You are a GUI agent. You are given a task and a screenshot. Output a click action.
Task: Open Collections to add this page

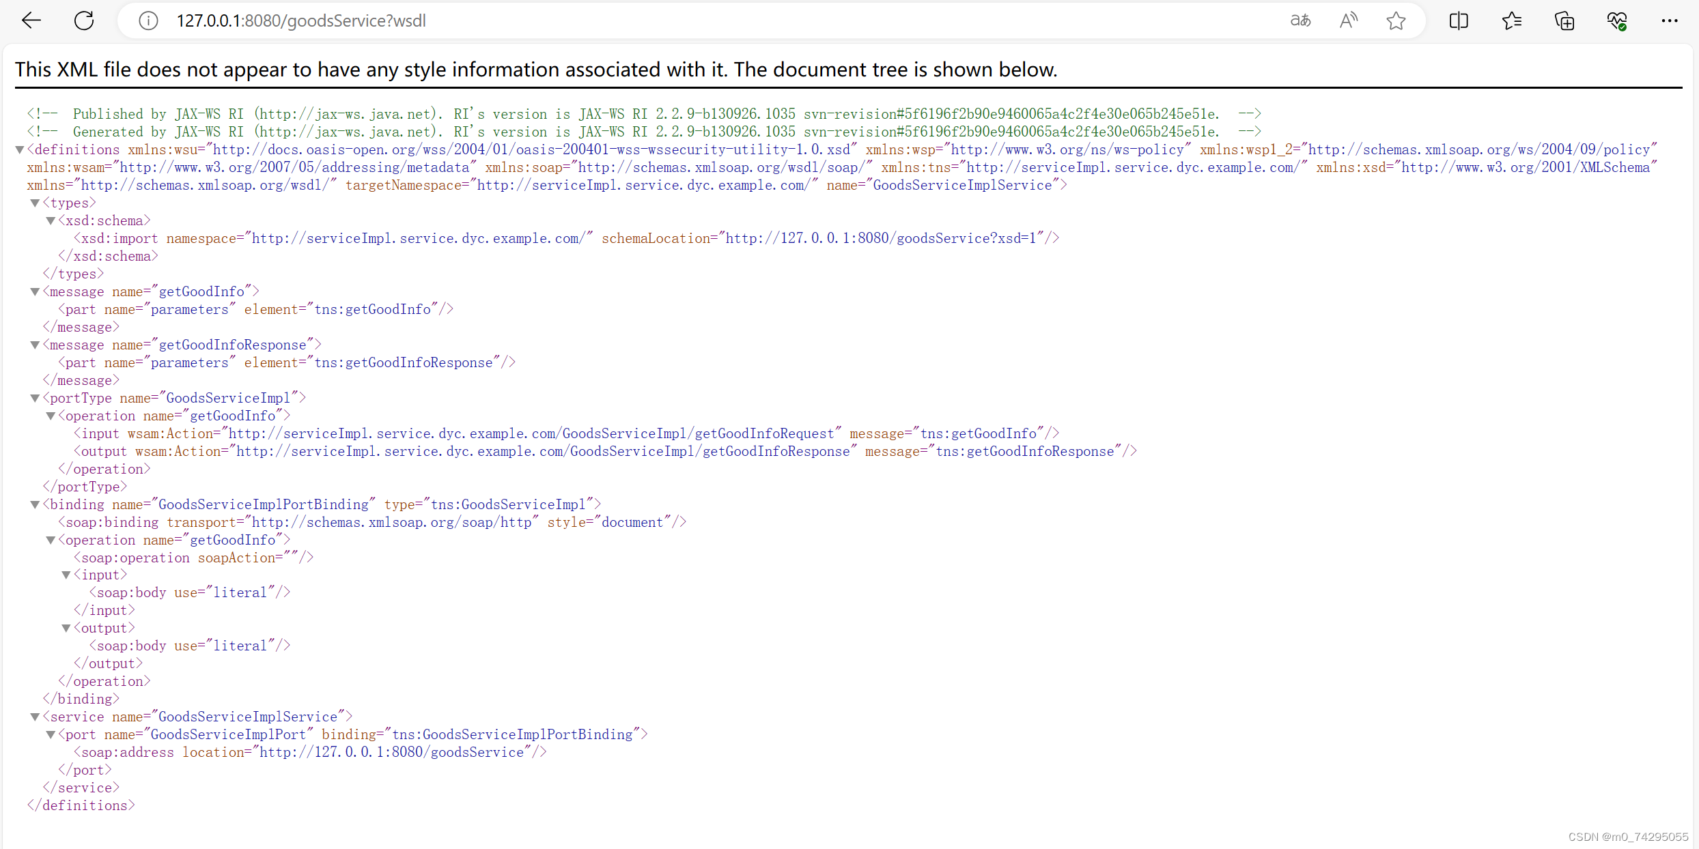tap(1564, 20)
